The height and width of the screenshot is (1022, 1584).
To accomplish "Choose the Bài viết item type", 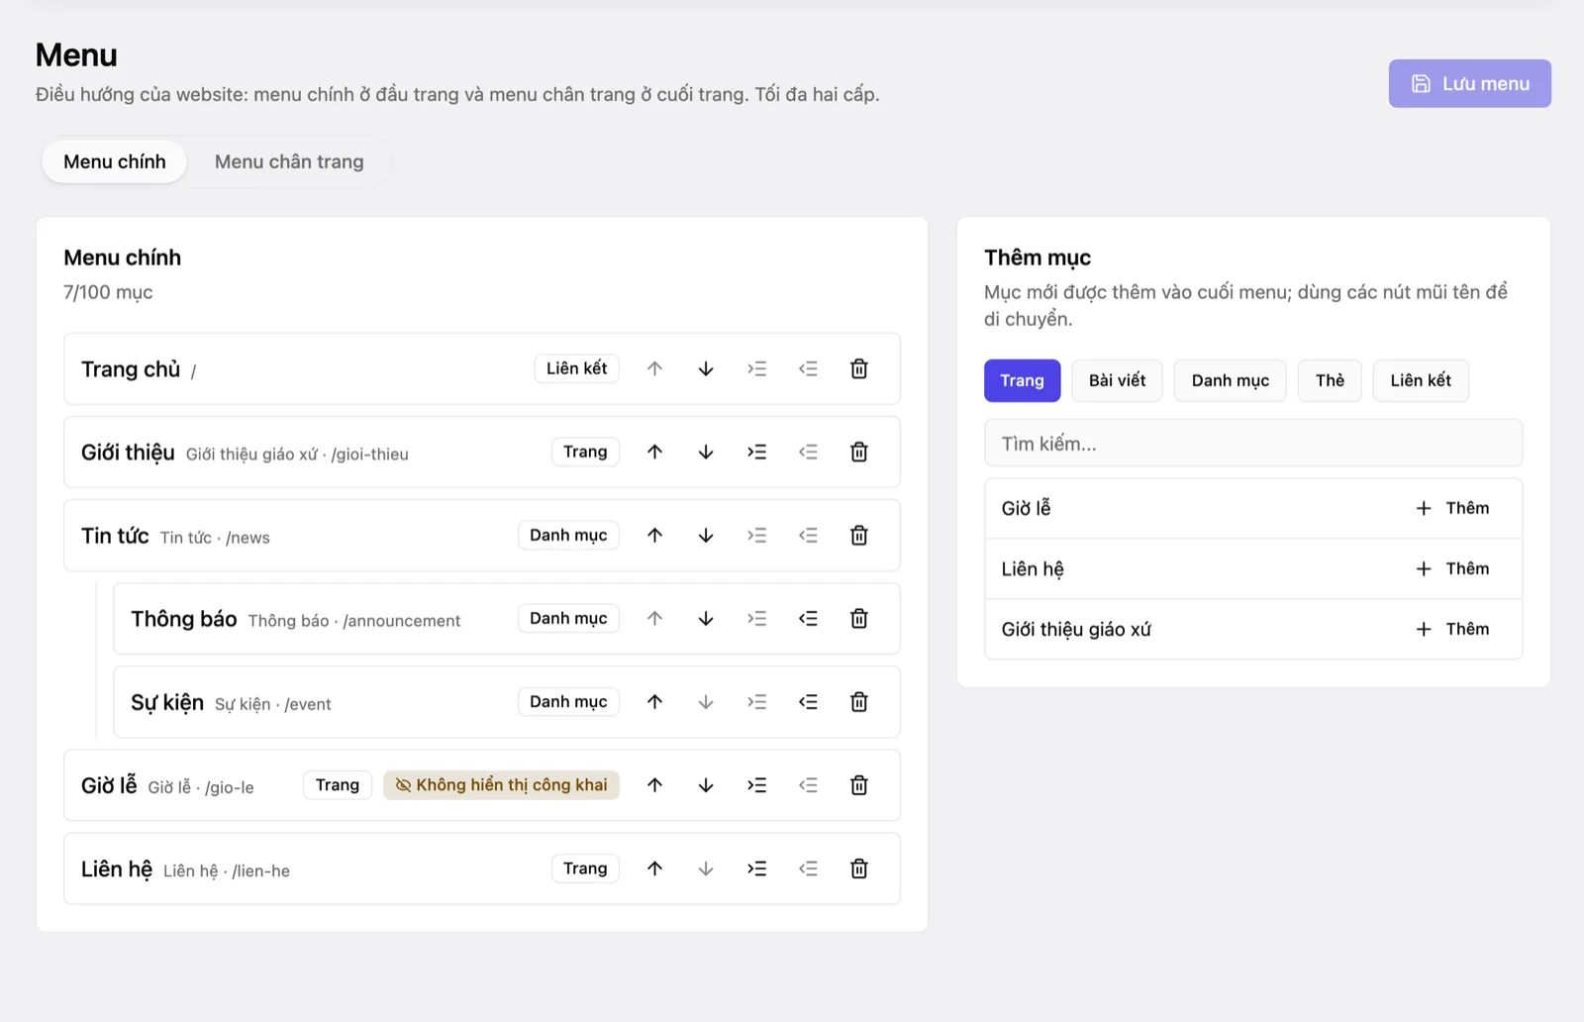I will pyautogui.click(x=1117, y=380).
